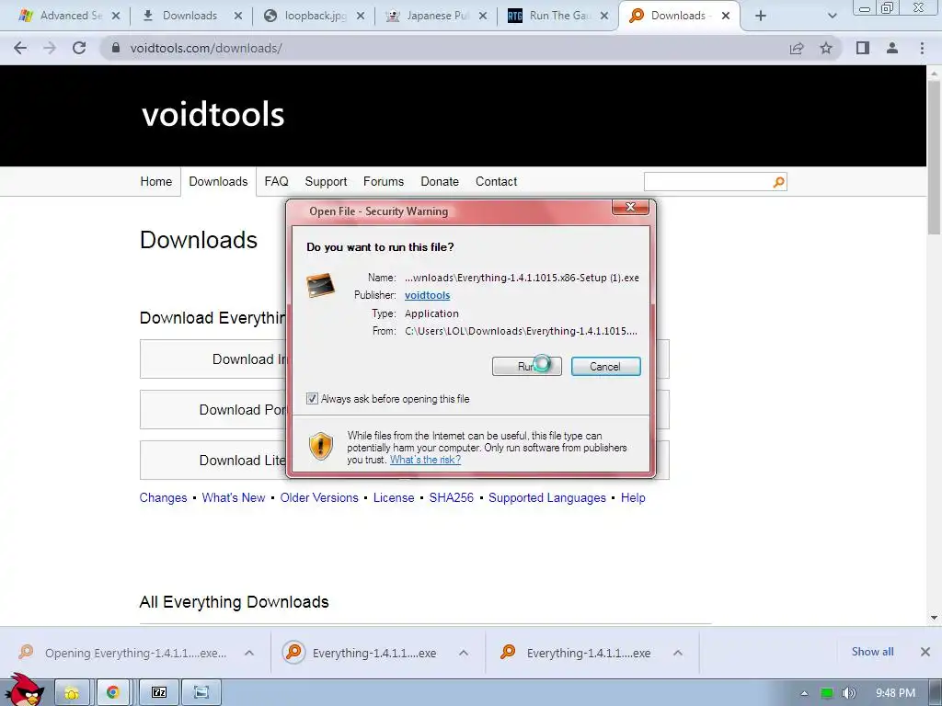Close the downloads shelf
The width and height of the screenshot is (942, 706).
pos(925,652)
